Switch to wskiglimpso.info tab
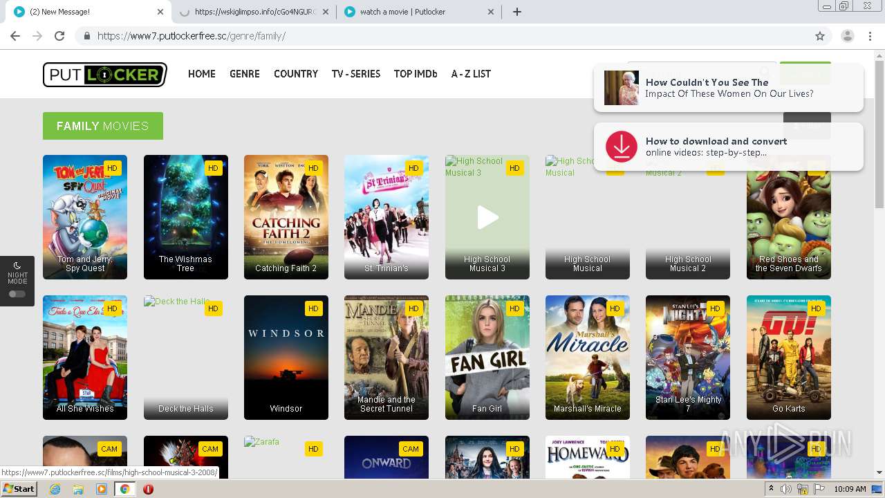The width and height of the screenshot is (885, 498). (253, 12)
